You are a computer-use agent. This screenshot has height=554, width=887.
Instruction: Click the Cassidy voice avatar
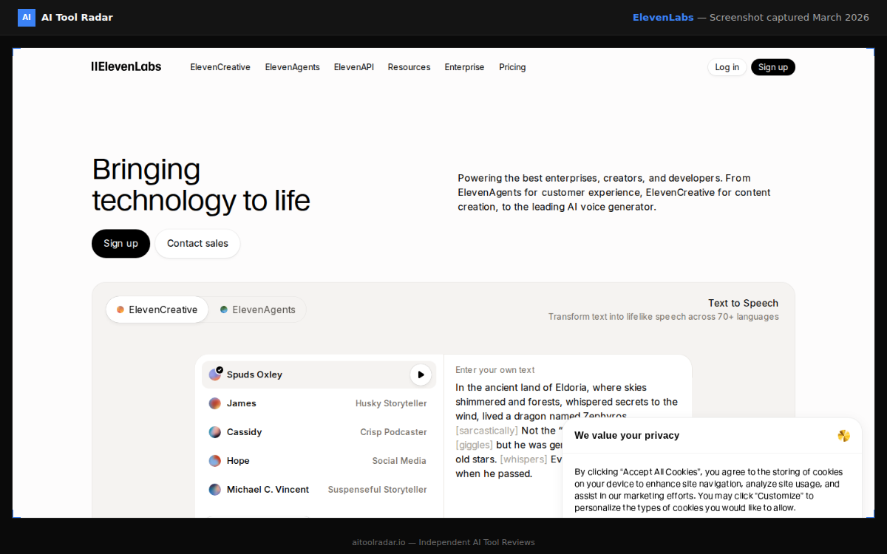[215, 432]
